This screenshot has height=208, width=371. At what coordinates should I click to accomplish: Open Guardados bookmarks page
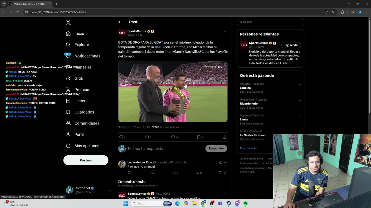pos(80,112)
